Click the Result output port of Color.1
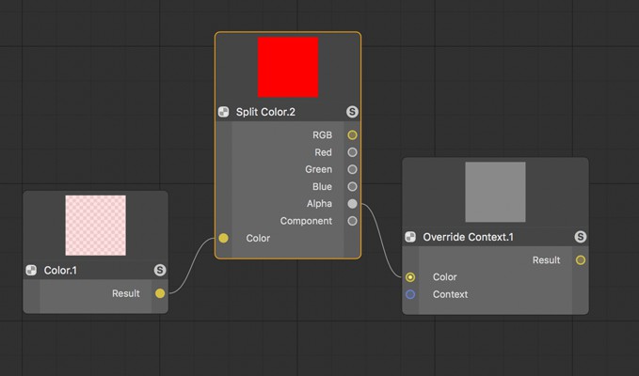 160,293
